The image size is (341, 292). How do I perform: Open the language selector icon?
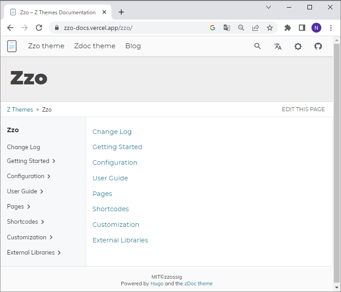[278, 46]
